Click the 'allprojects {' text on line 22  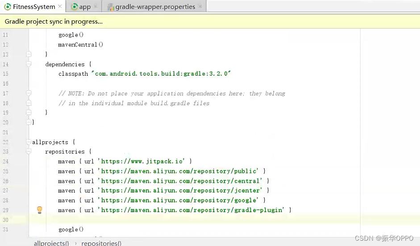[54, 142]
